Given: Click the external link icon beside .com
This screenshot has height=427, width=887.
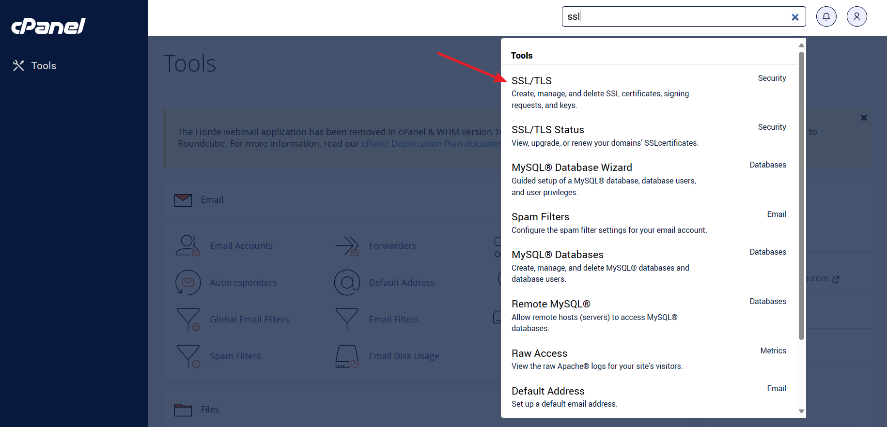Looking at the screenshot, I should [x=836, y=279].
